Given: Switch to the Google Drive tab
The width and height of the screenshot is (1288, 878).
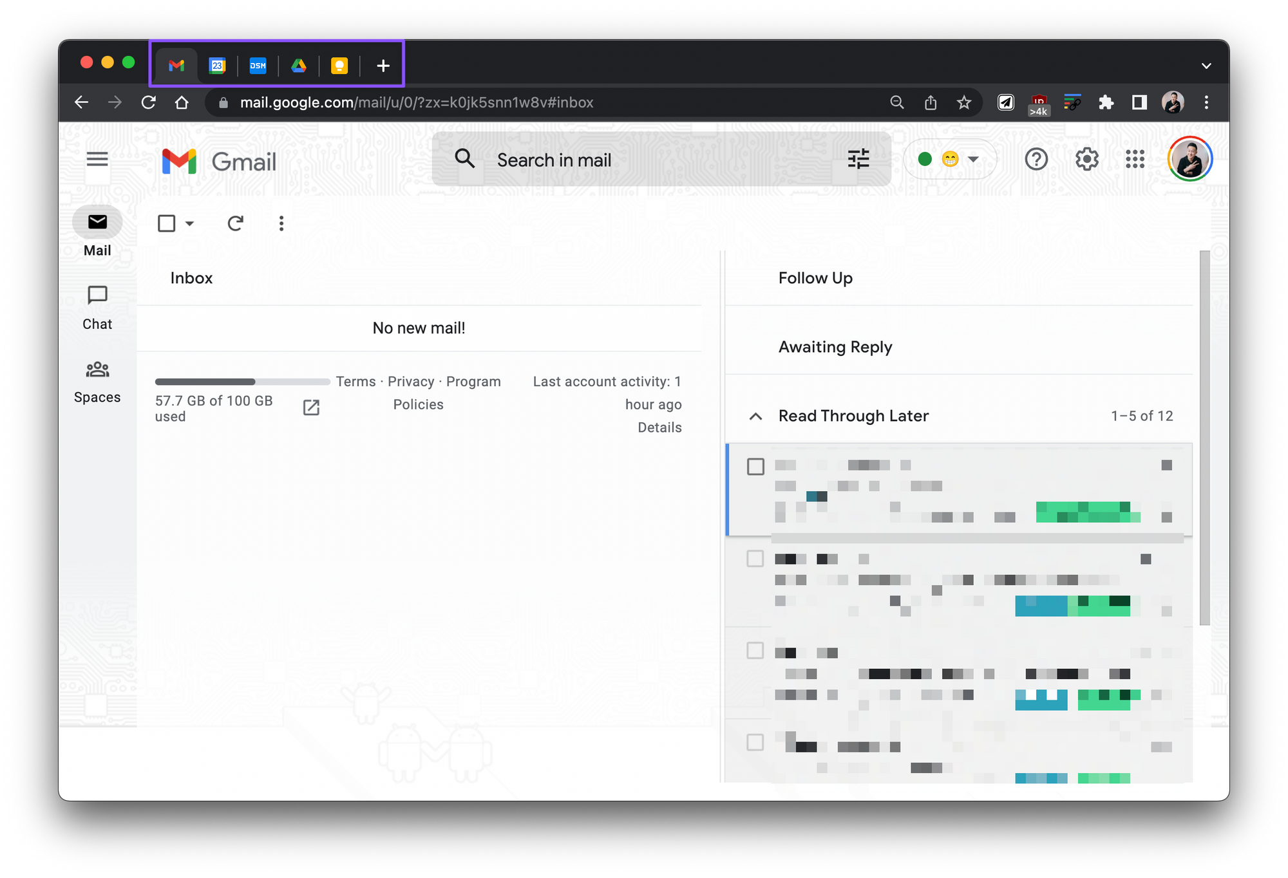Looking at the screenshot, I should tap(298, 66).
